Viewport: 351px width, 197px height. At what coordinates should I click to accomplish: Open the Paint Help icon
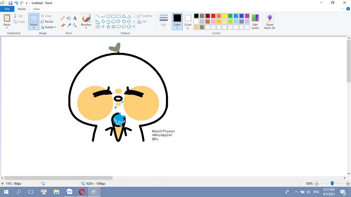pyautogui.click(x=348, y=9)
